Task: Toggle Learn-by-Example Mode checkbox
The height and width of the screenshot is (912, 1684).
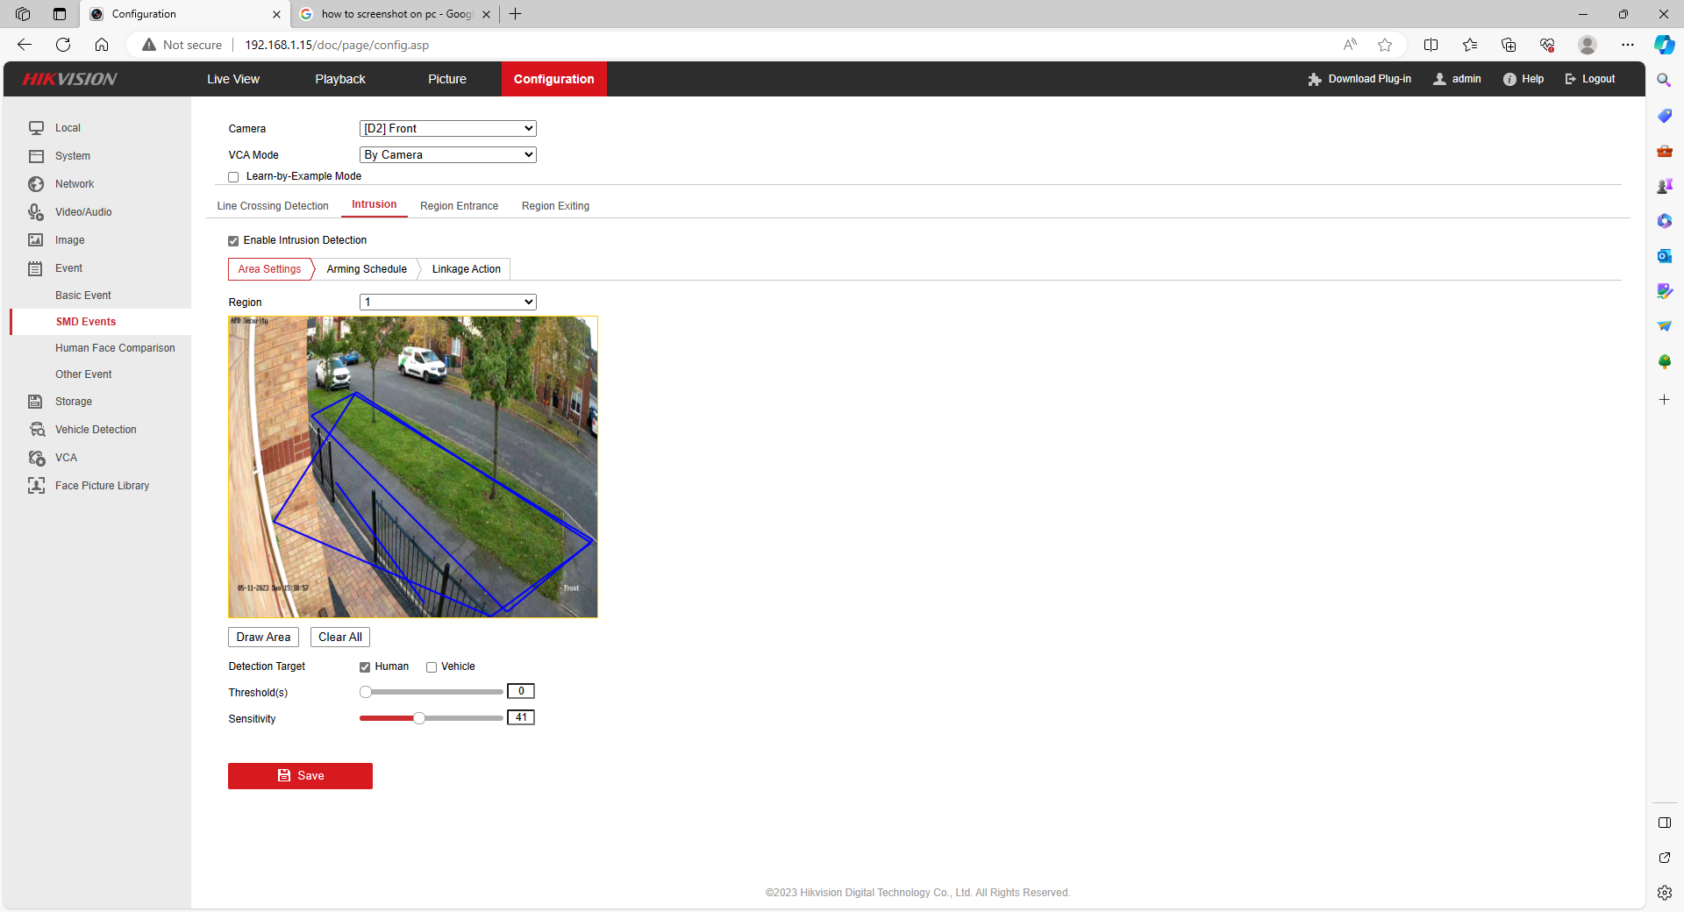Action: click(x=233, y=177)
